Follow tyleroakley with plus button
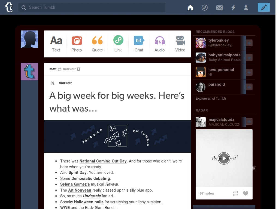 249,43
